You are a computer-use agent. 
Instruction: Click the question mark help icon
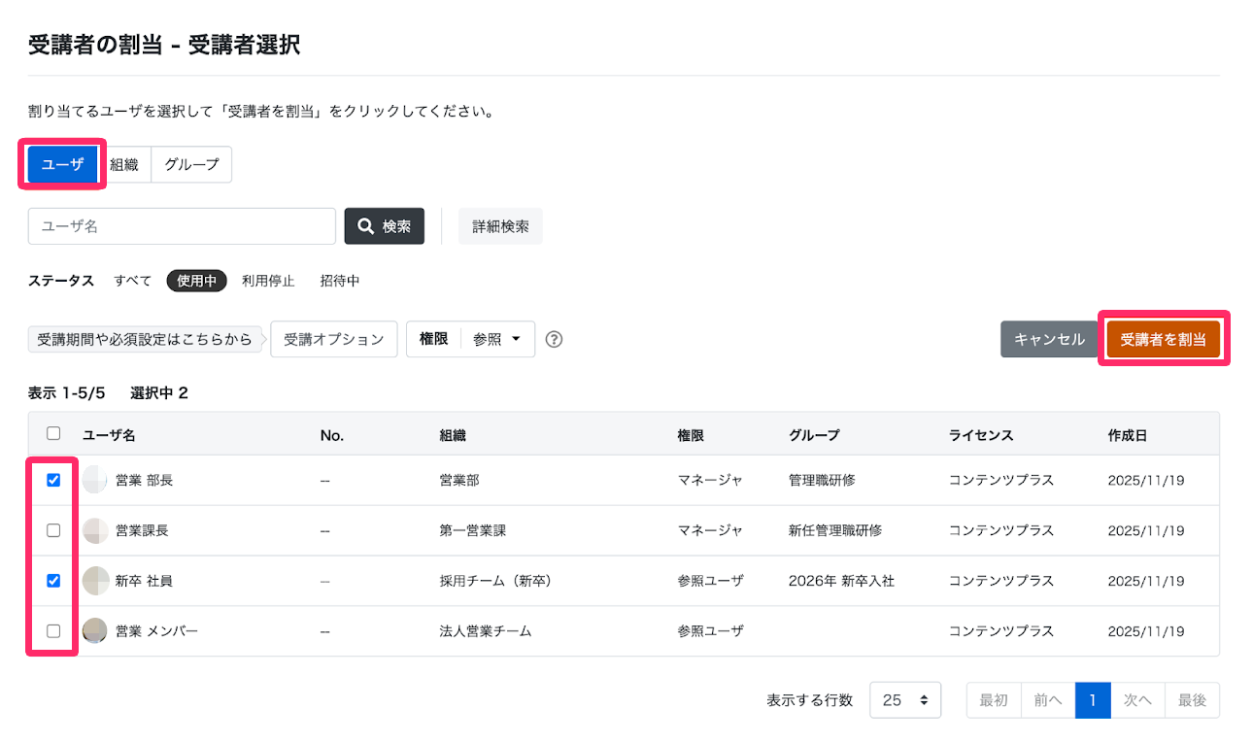(x=555, y=339)
